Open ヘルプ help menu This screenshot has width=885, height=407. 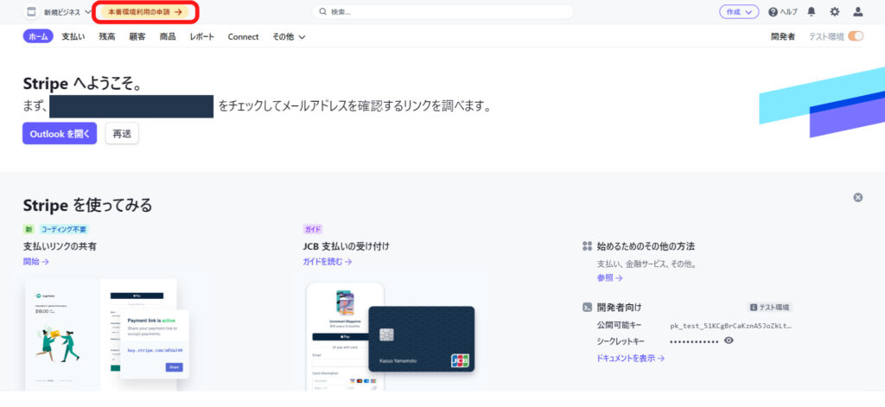[x=783, y=12]
